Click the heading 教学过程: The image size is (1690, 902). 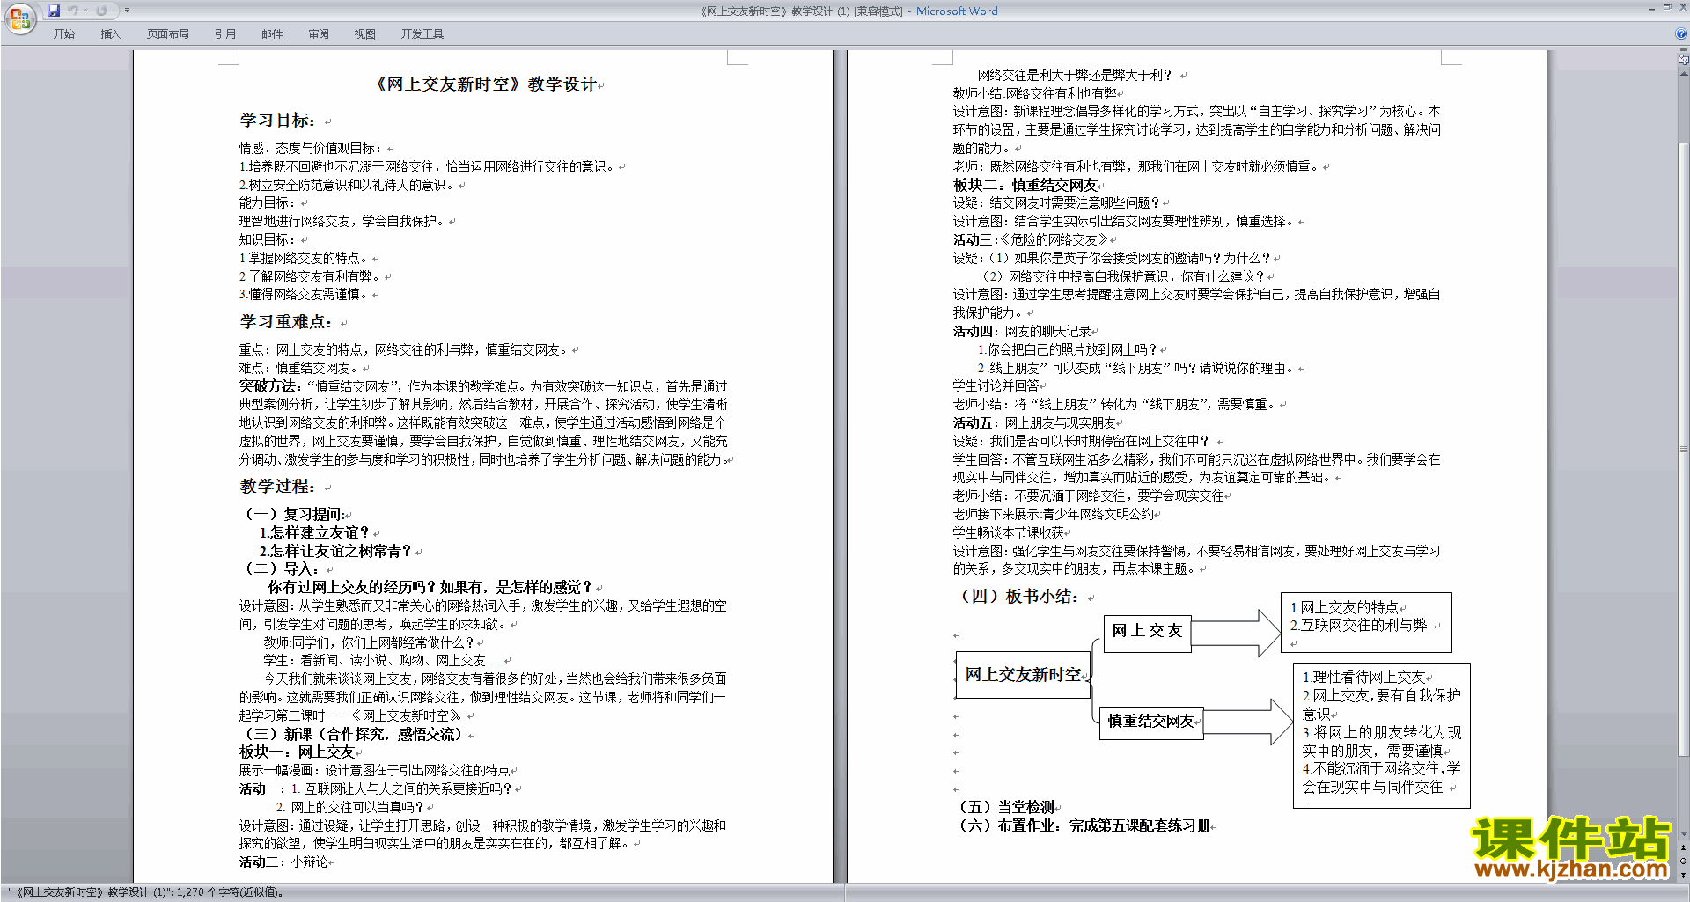point(277,487)
